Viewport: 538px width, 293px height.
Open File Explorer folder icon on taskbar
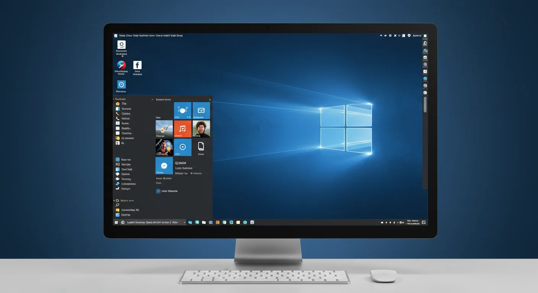click(204, 222)
